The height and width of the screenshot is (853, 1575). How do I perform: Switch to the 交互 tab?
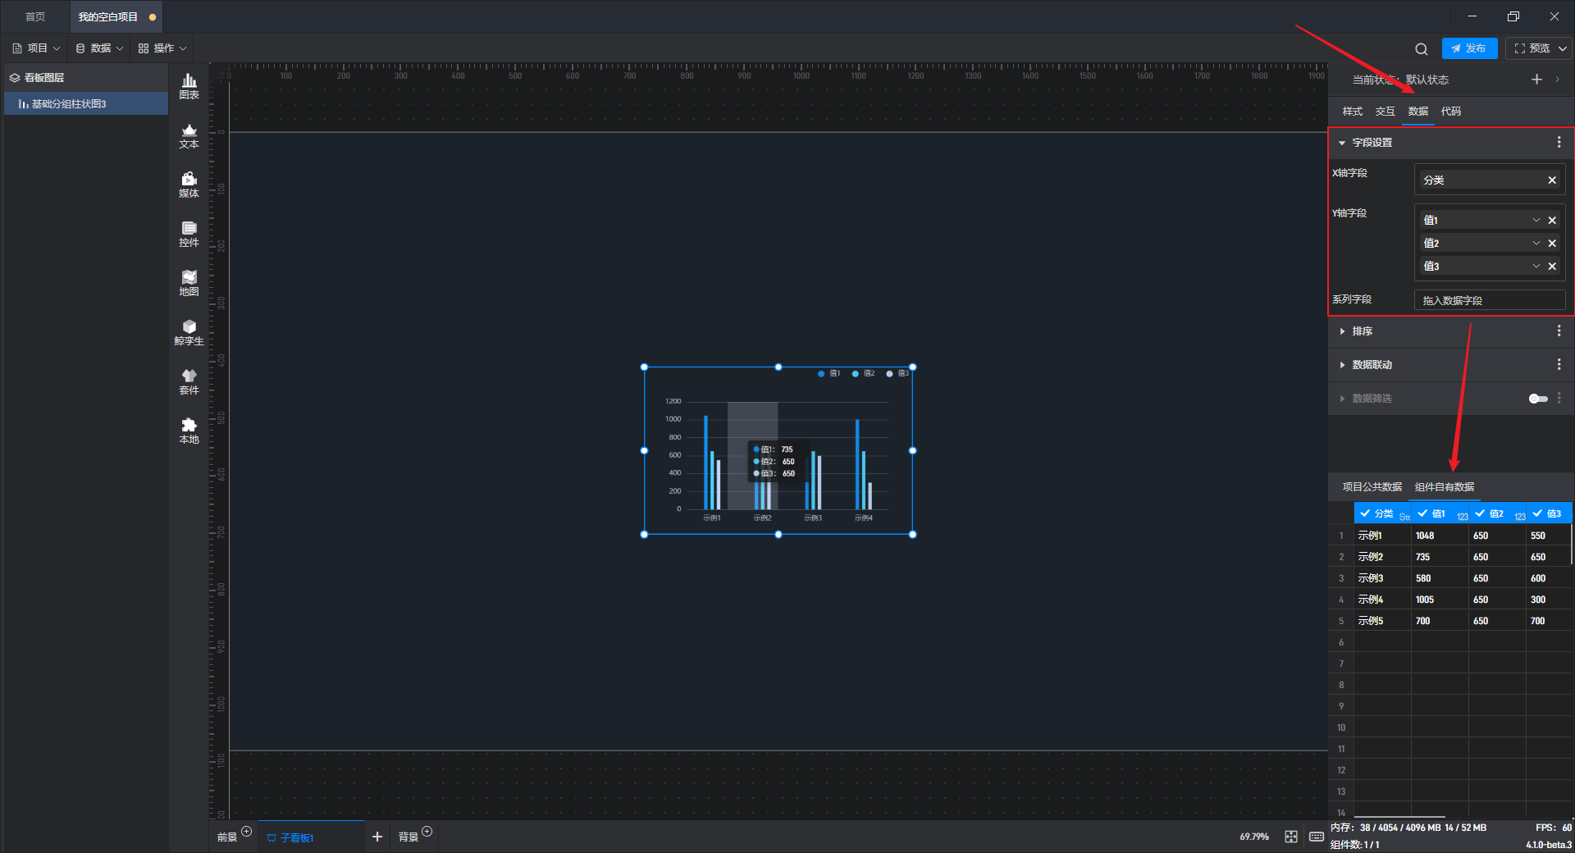1385,112
